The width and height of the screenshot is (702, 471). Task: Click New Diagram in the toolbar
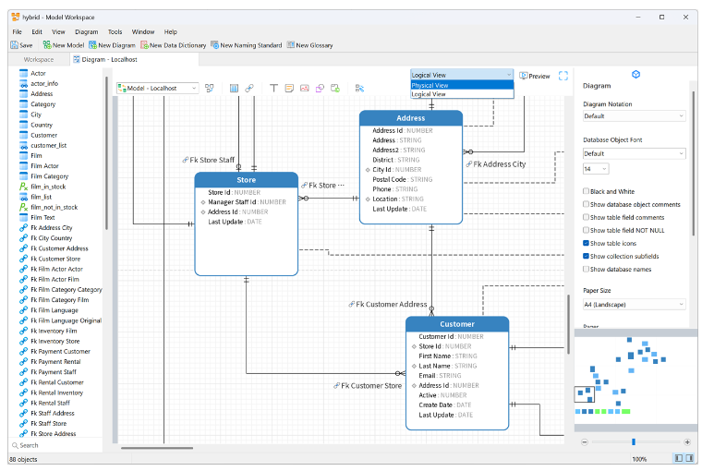pos(112,45)
